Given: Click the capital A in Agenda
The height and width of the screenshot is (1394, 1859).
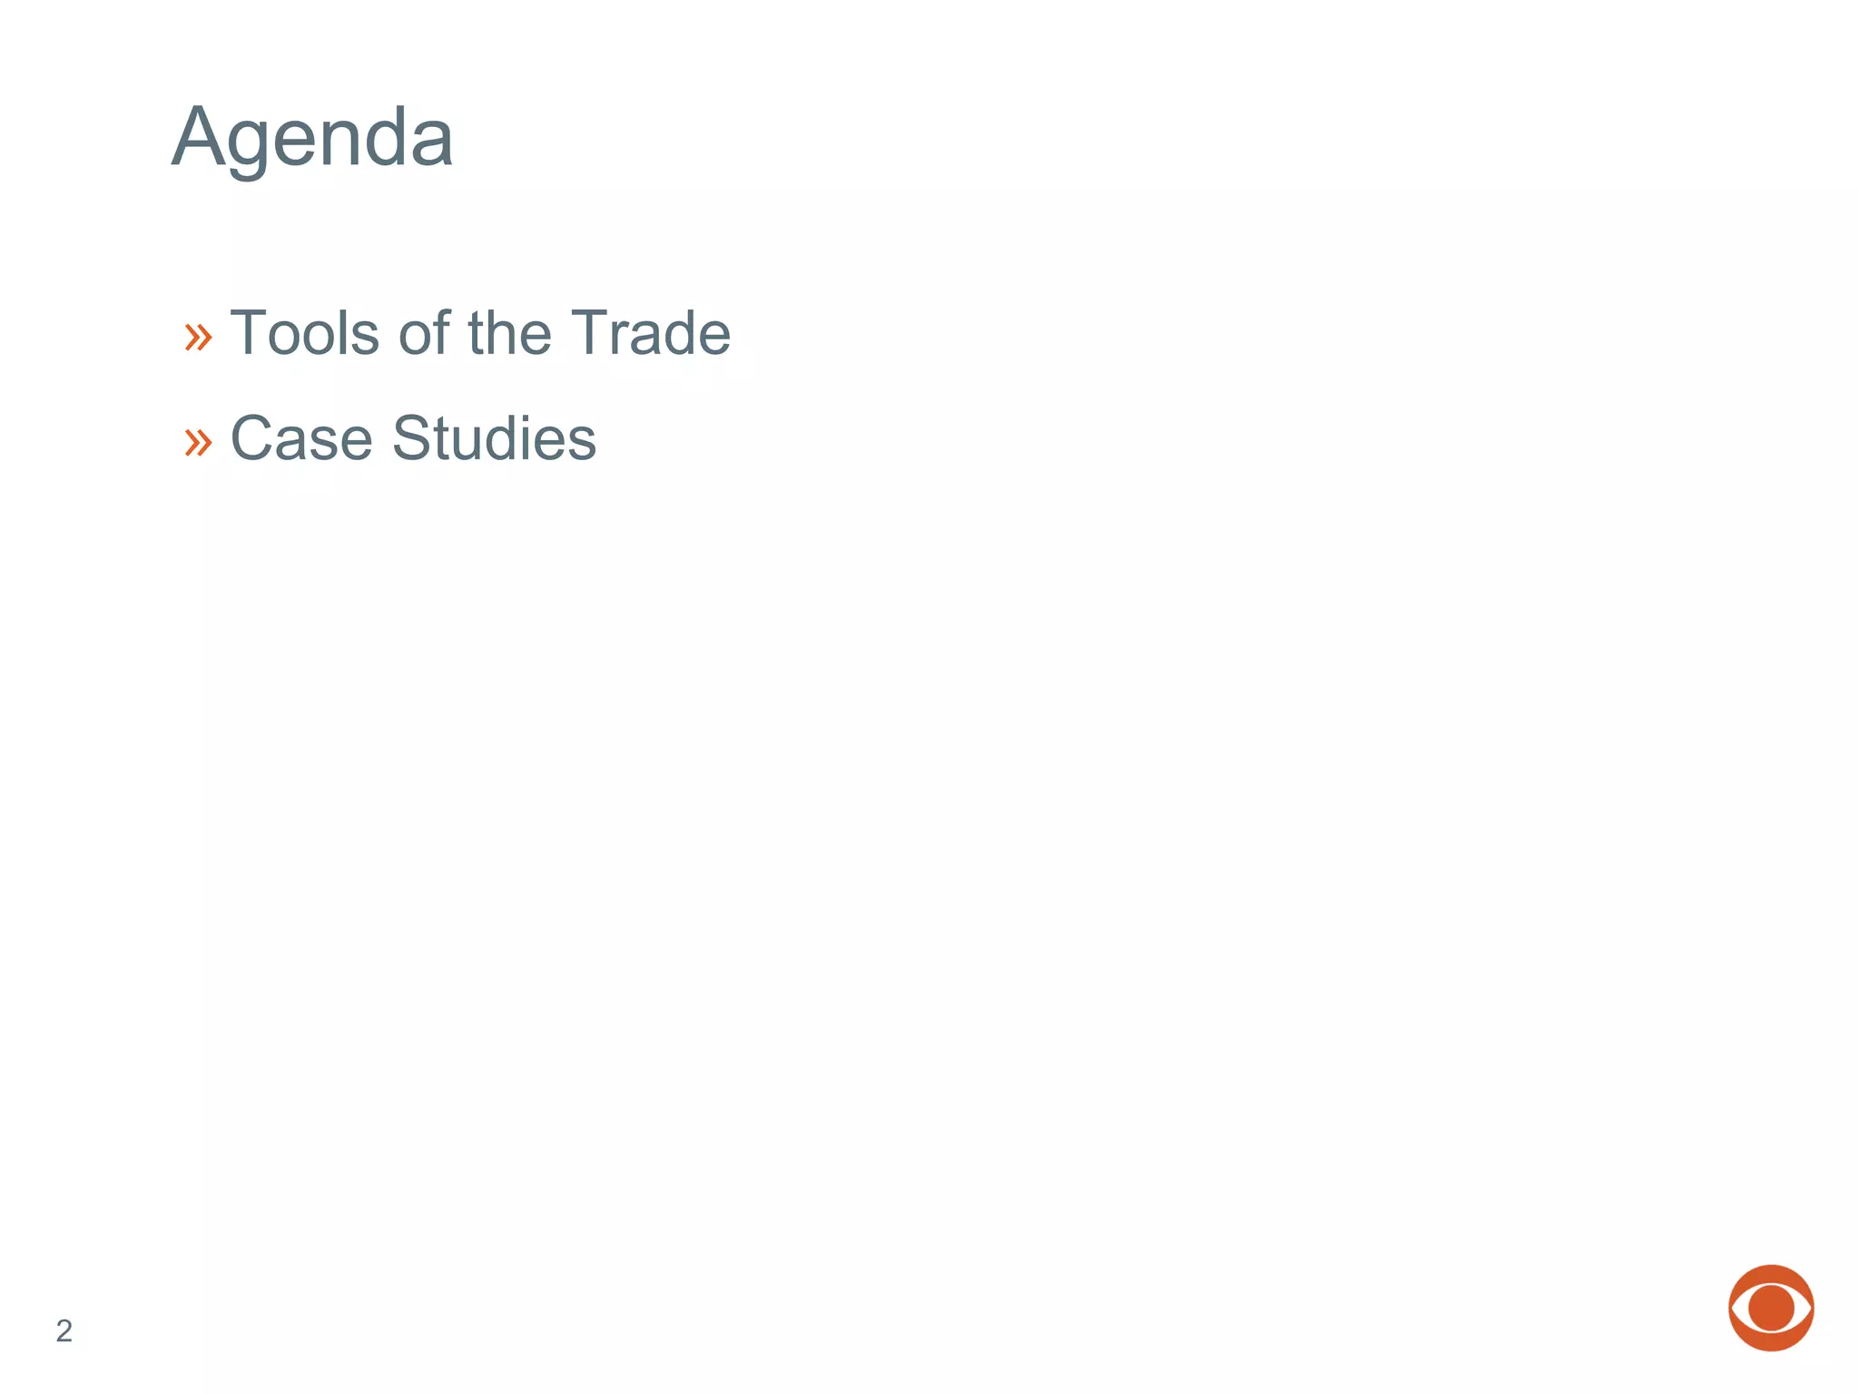Looking at the screenshot, I should point(199,136).
